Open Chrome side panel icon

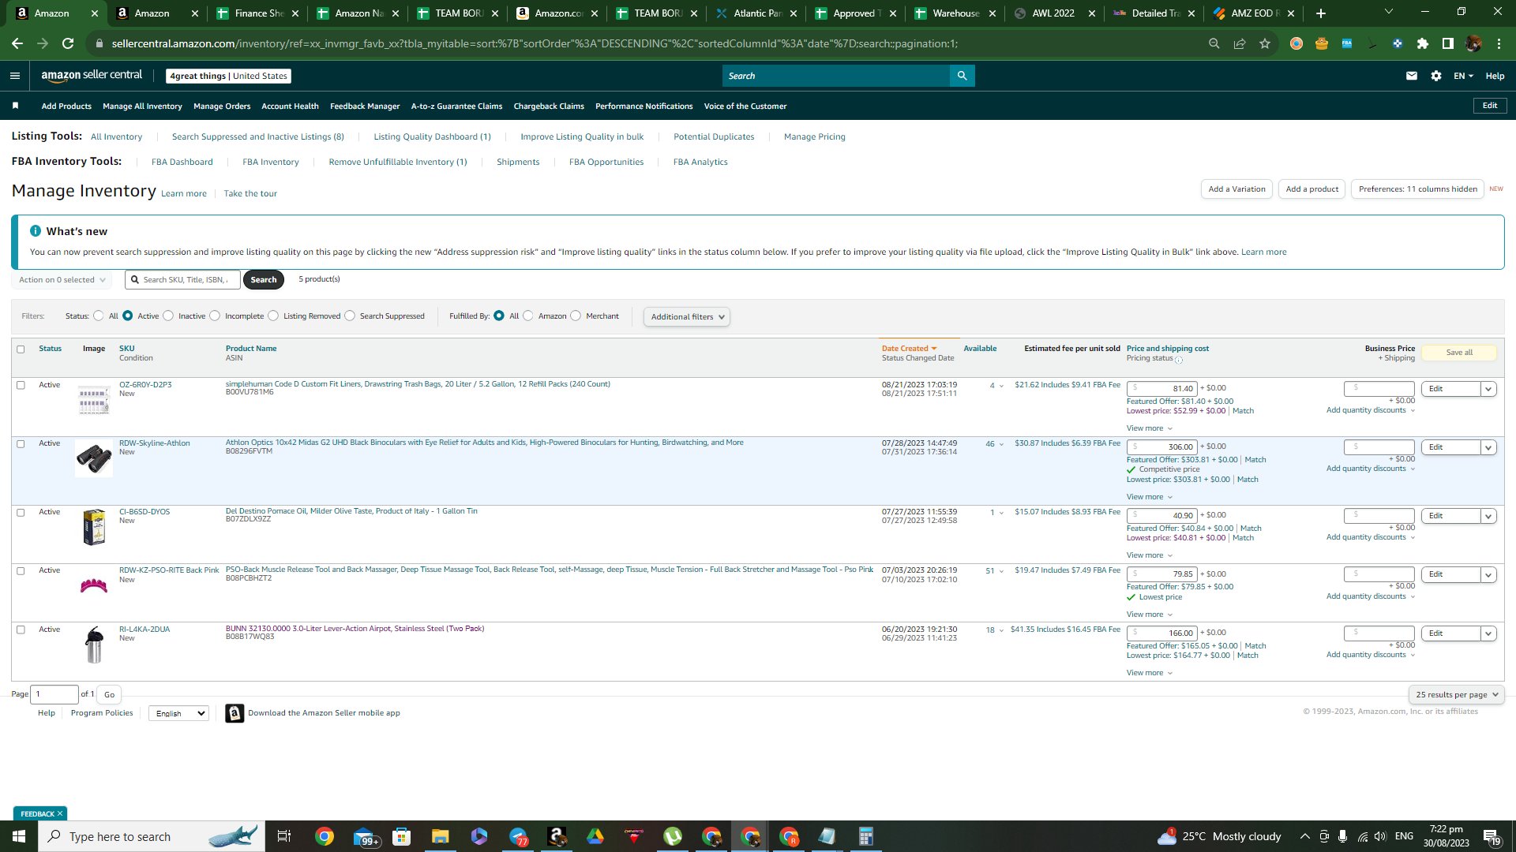(1448, 43)
